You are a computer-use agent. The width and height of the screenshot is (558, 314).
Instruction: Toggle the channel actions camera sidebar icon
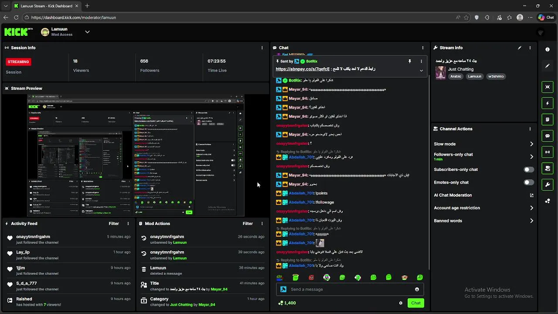coord(548,168)
